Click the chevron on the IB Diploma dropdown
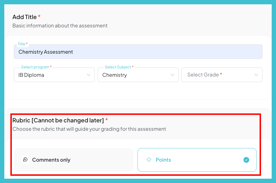Image resolution: width=276 pixels, height=183 pixels. pos(89,75)
